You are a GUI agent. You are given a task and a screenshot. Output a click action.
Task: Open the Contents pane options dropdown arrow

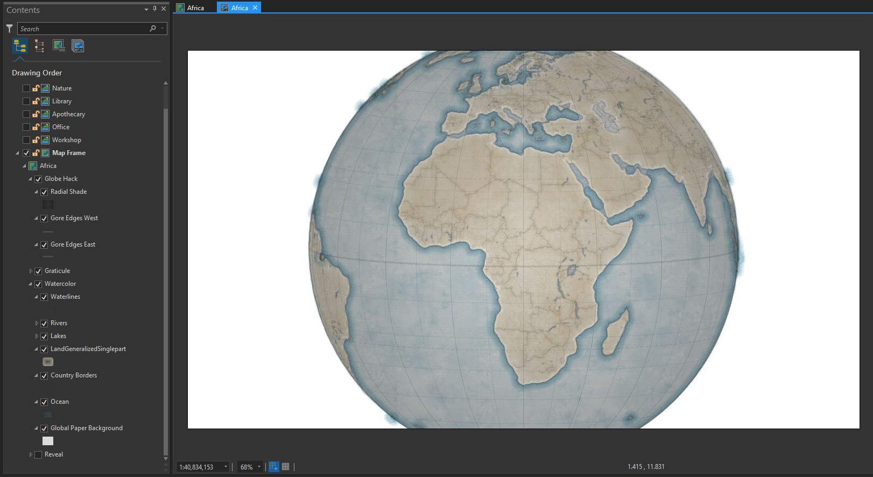coord(146,9)
